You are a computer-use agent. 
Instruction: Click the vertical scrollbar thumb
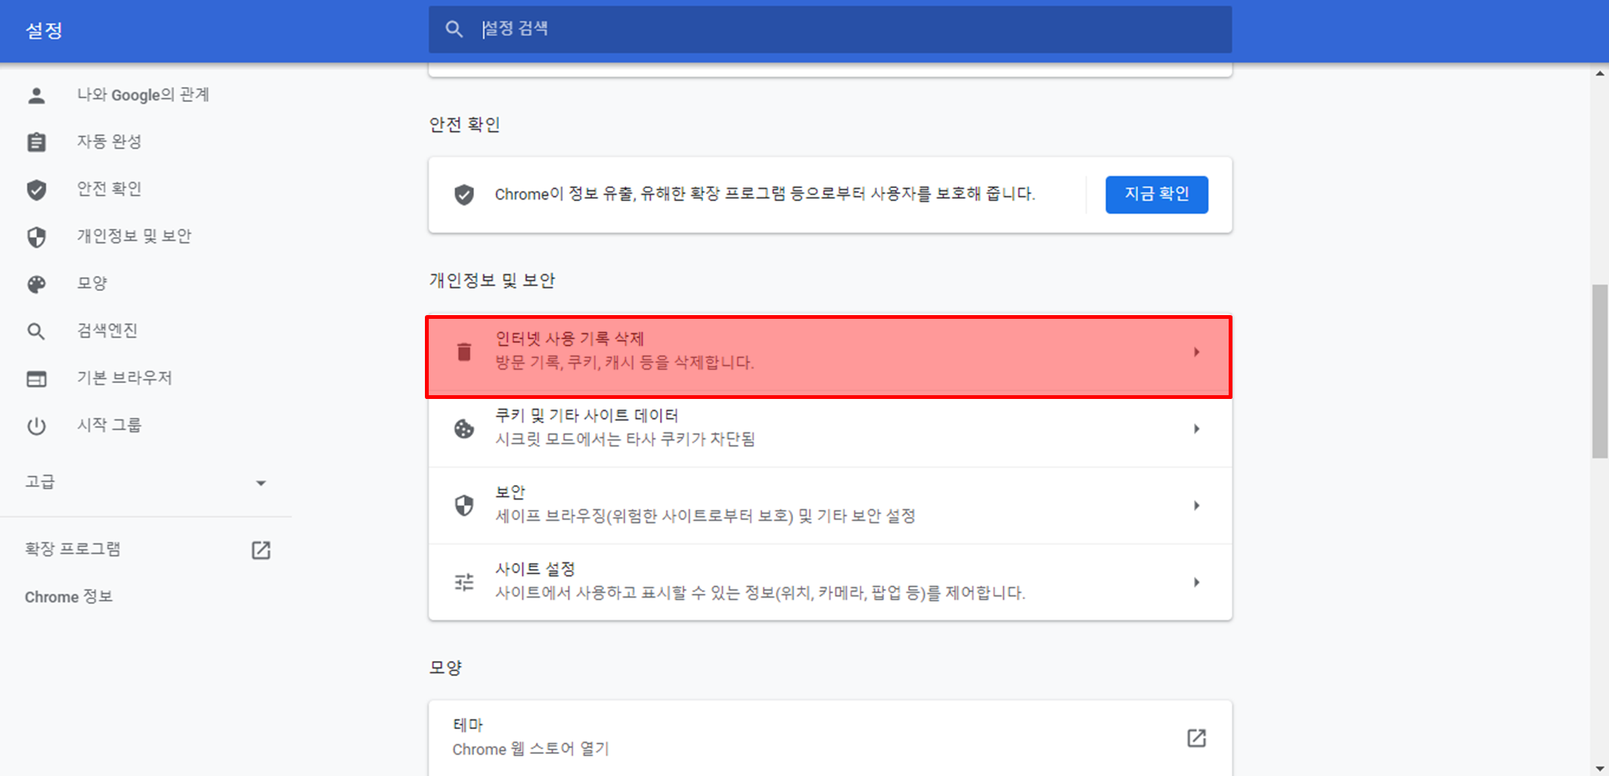pos(1599,371)
